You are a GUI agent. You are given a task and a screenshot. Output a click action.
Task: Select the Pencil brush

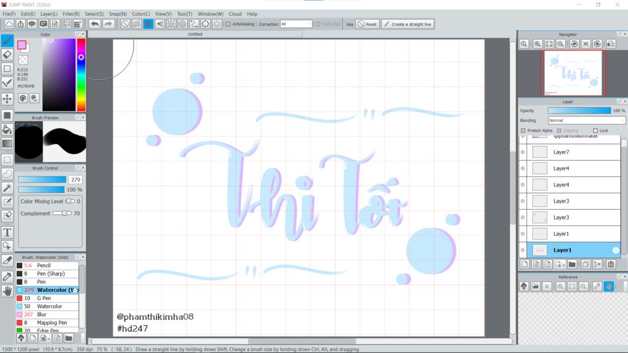click(47, 265)
